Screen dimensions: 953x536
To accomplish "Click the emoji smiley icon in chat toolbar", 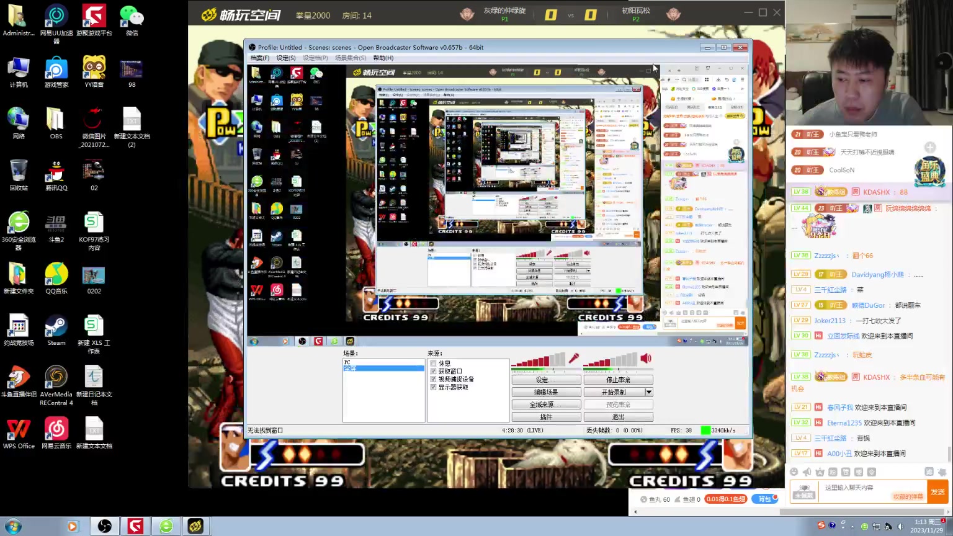I will [x=794, y=472].
